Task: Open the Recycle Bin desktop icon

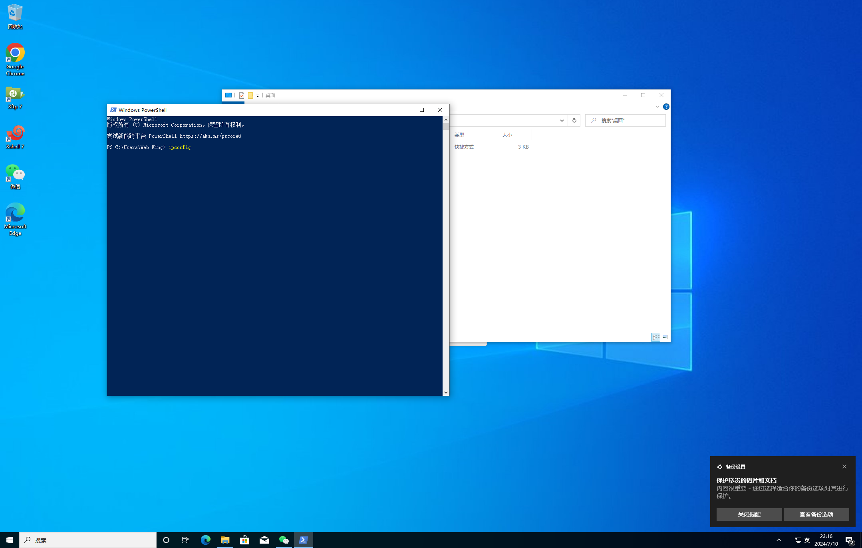Action: [x=15, y=17]
